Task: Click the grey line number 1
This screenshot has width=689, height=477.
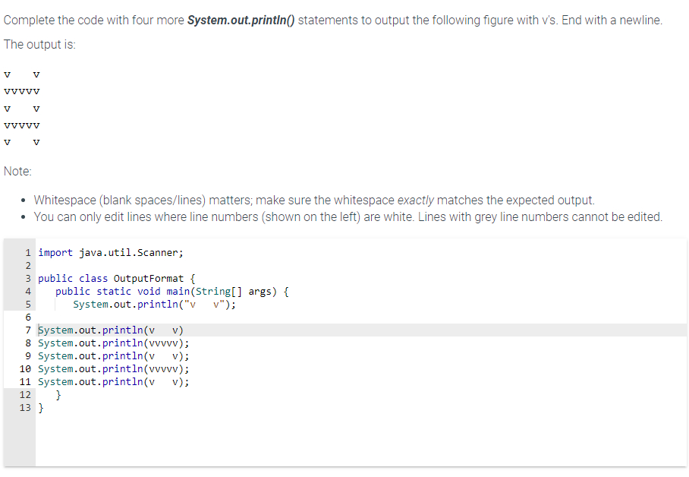Action: [28, 252]
